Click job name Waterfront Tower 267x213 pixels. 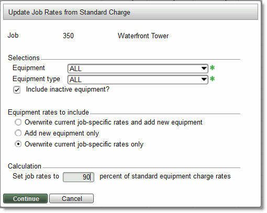(143, 36)
